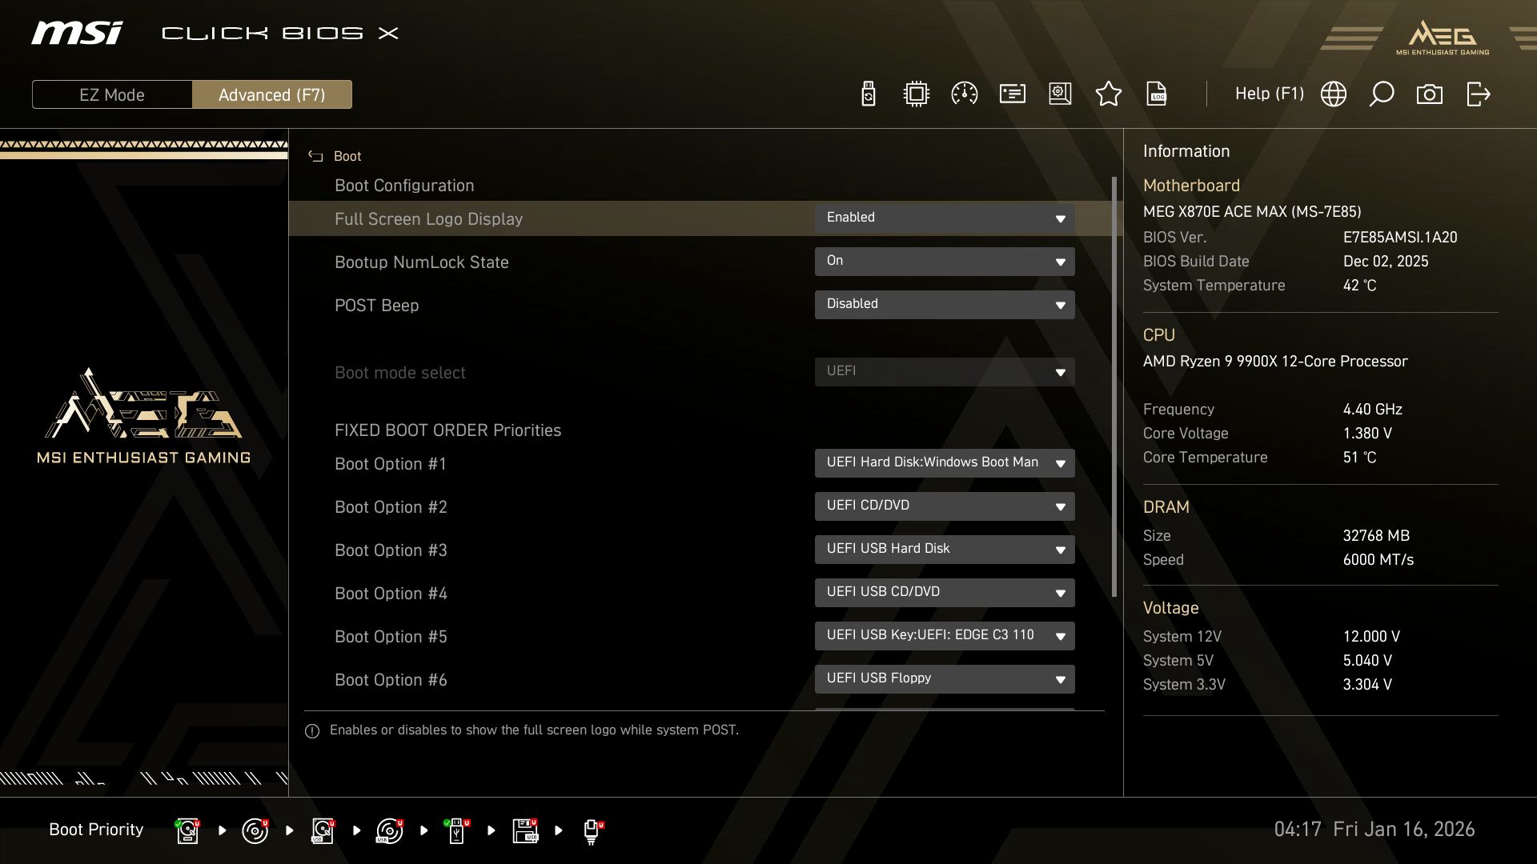Turn off Bootup NumLock State
Screen dimensions: 1537x864
(945, 261)
